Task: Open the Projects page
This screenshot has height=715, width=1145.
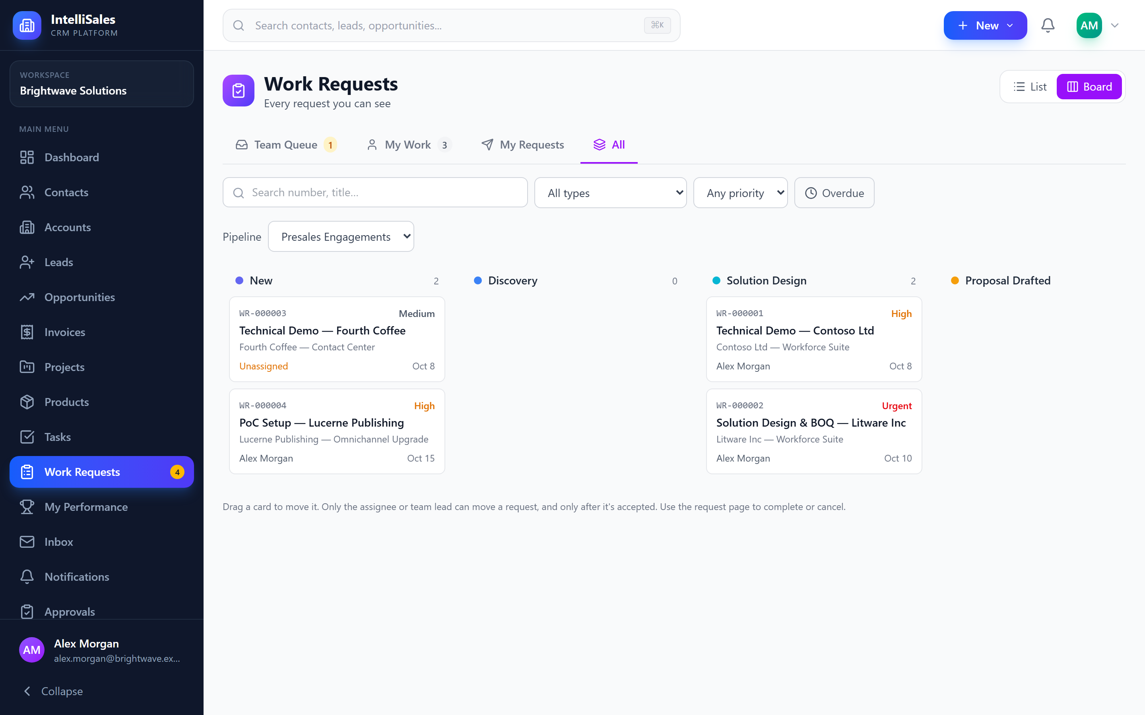Action: tap(102, 367)
